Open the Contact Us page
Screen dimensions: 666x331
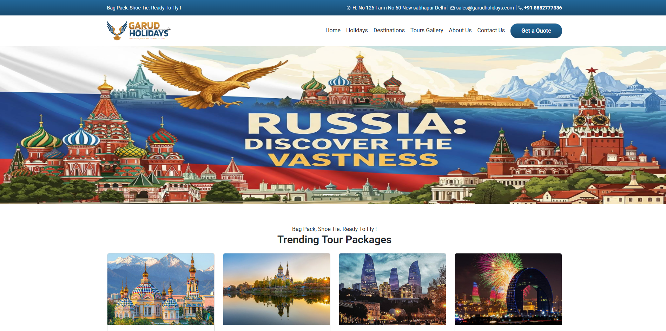click(491, 31)
